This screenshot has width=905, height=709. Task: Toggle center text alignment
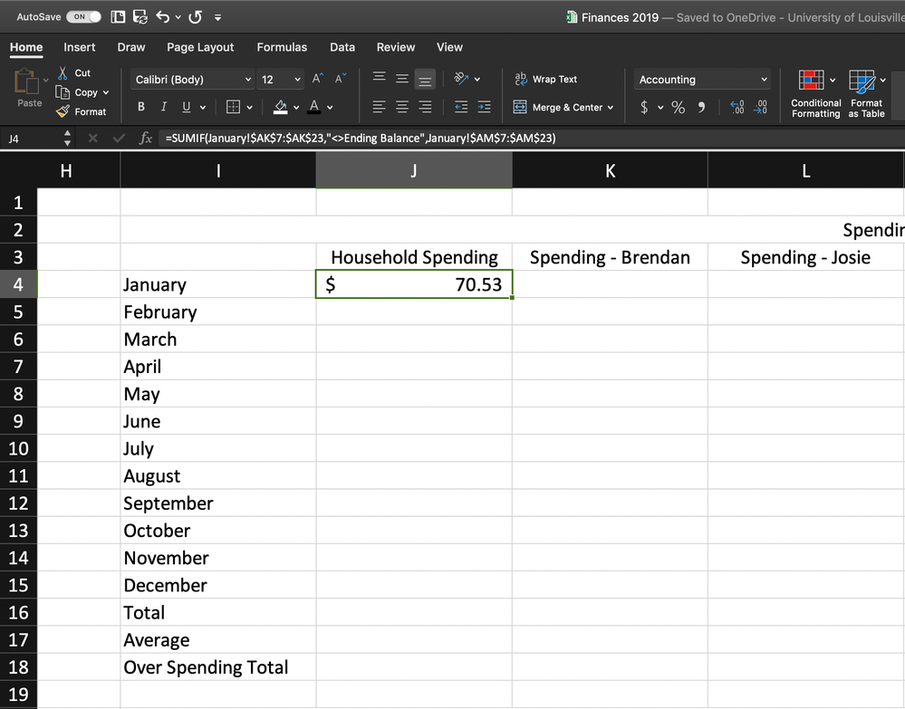pyautogui.click(x=401, y=107)
